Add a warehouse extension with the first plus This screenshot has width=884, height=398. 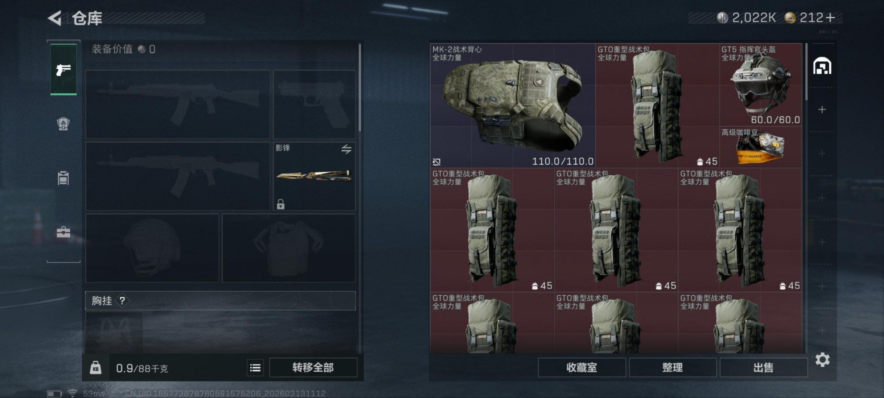tap(822, 110)
